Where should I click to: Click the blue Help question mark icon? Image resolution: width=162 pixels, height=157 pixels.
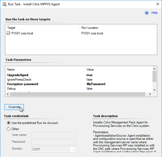(147, 13)
